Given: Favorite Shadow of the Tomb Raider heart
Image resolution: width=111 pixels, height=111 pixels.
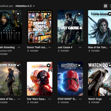Looking at the screenshot, I should 18,65.
